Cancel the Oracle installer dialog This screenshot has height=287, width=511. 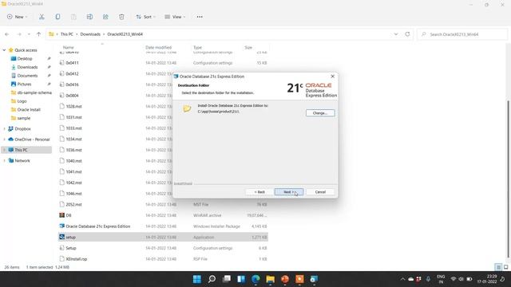coord(320,192)
